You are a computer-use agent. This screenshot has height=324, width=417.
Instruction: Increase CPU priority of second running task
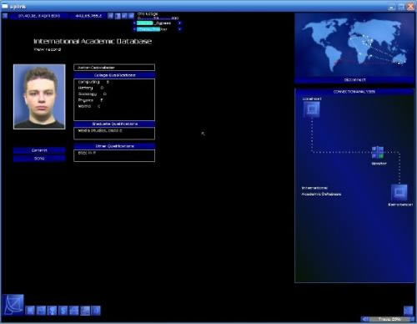click(x=179, y=29)
